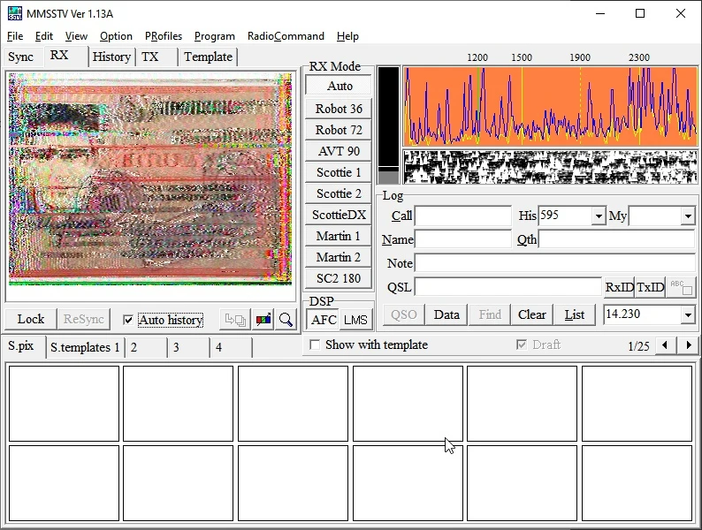This screenshot has width=702, height=530.
Task: Expand the His RST dropdown
Action: click(599, 216)
